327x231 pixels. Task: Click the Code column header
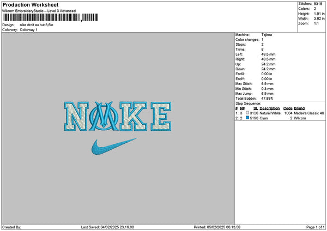[x=288, y=108]
